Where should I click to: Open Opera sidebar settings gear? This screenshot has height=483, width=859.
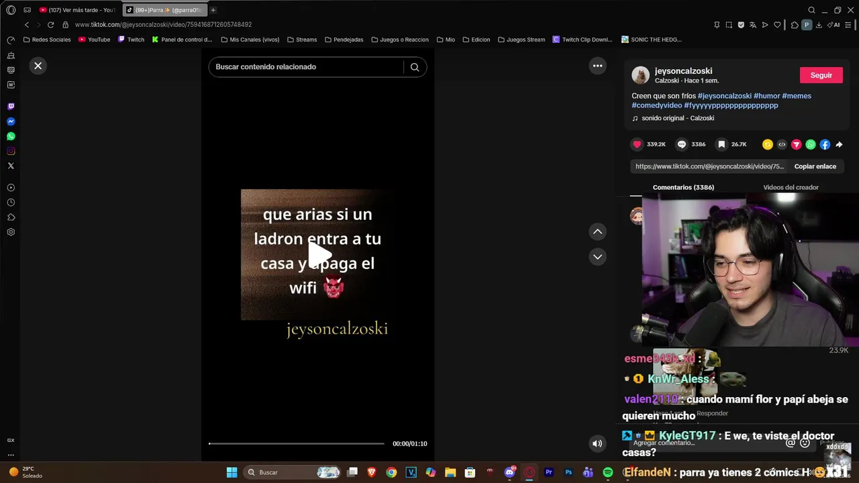(11, 232)
